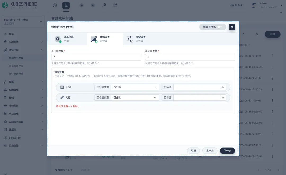Close the 创建容器水平伸缩 dialog with X
Viewport: 286px width, 175px height.
[232, 27]
